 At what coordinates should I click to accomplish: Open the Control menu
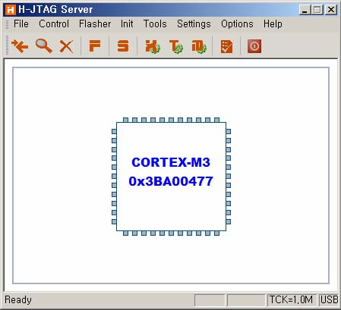[54, 24]
